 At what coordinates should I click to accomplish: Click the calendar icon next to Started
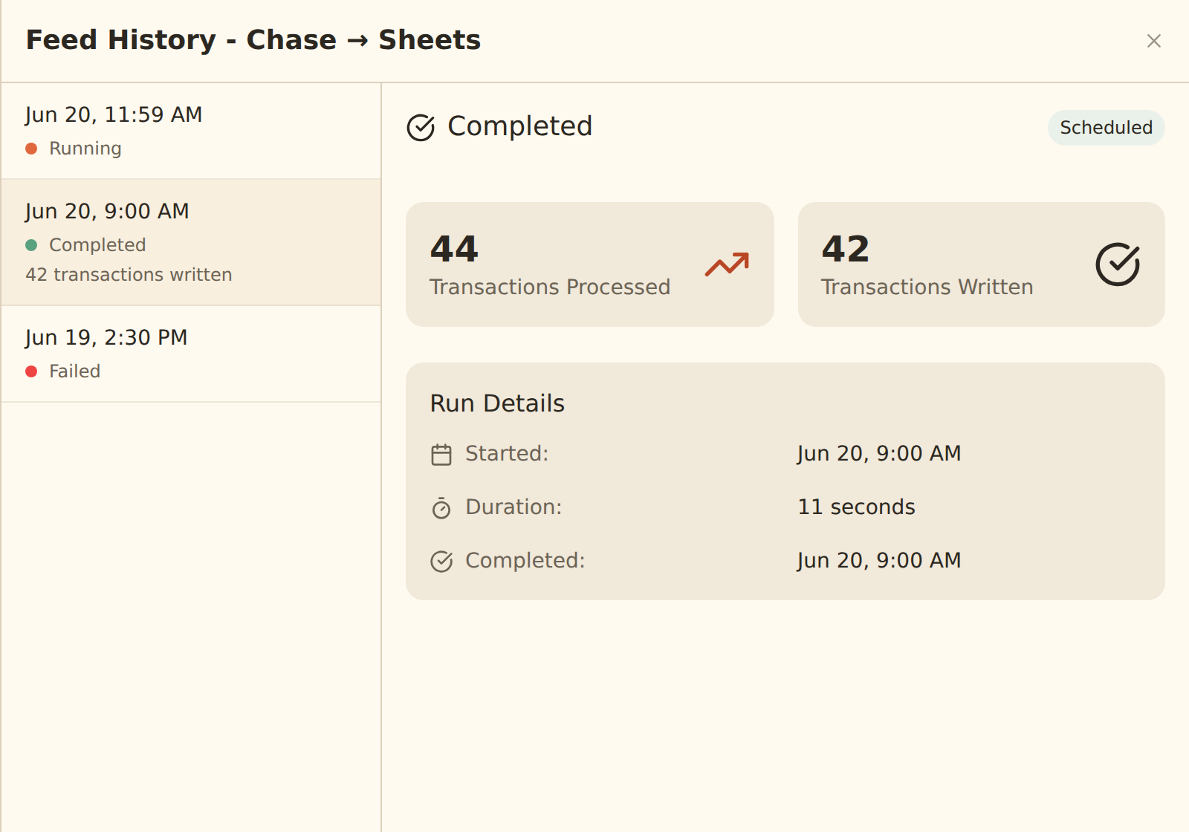point(441,455)
